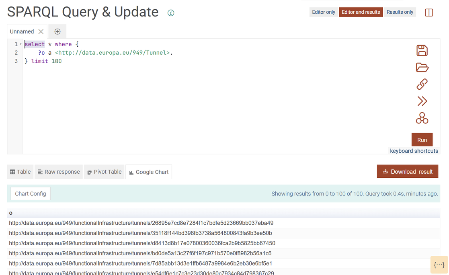Switch to the Raw response tab
The image size is (449, 275).
point(59,172)
